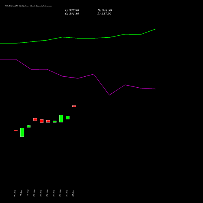Select the green candle above 27 Aug
The image size is (203, 203).
(x=68, y=117)
